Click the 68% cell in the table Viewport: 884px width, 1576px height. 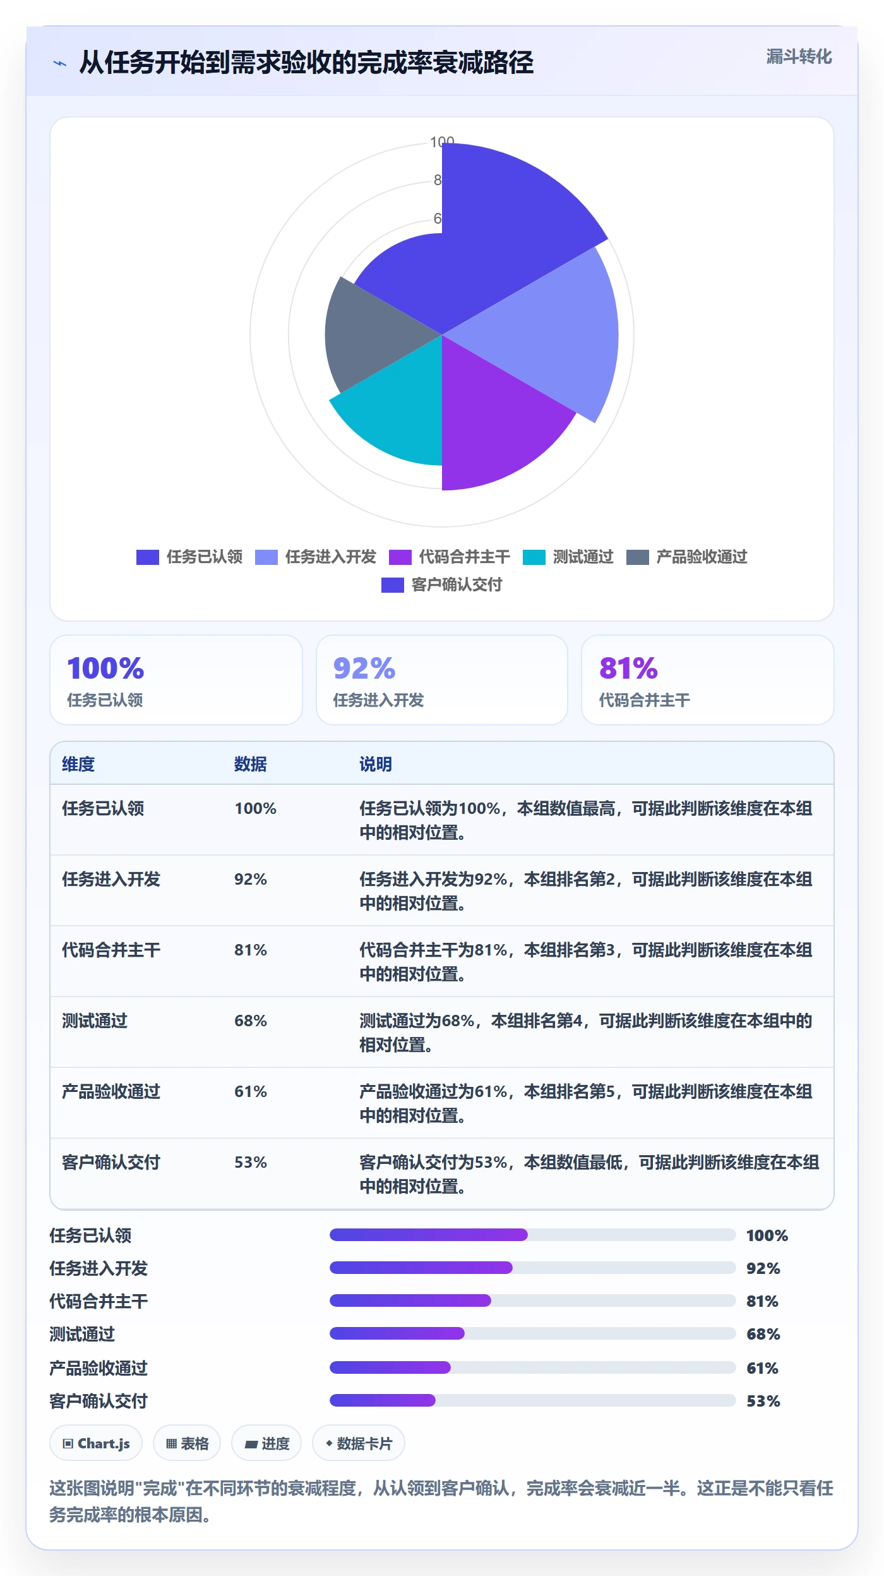[x=251, y=1021]
